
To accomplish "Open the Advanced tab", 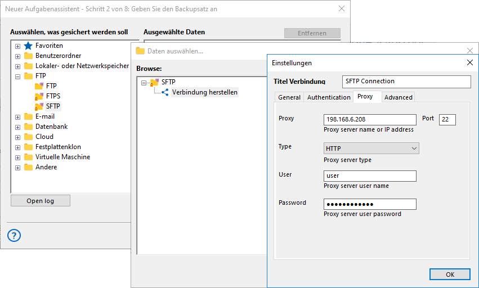I will click(399, 97).
